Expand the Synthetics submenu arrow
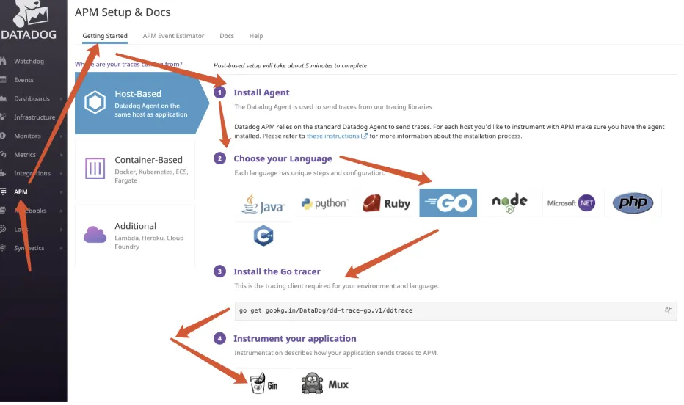 [x=61, y=248]
